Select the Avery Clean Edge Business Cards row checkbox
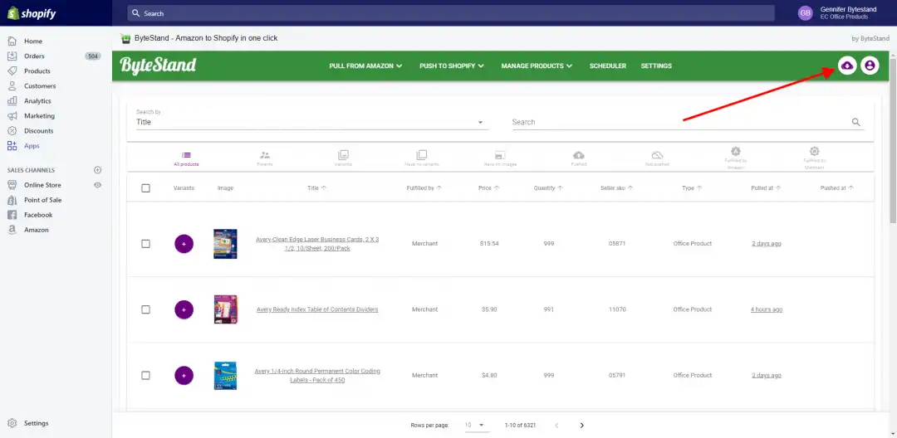Viewport: 897px width, 438px height. [x=145, y=243]
